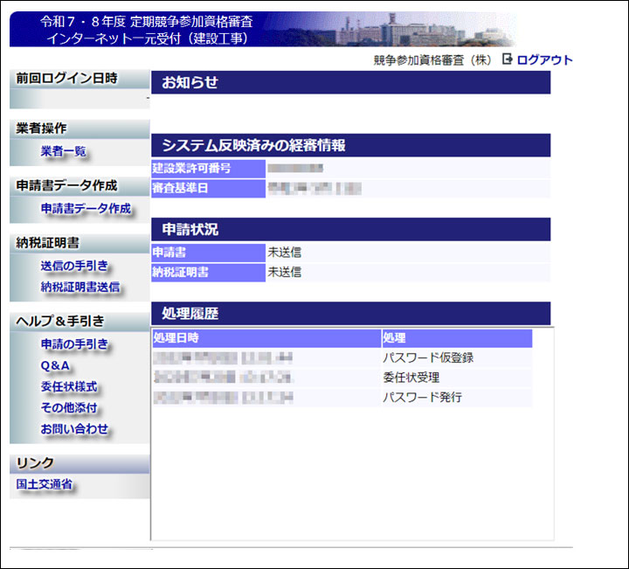Click the ヘルプ＆手引き section header

[61, 322]
